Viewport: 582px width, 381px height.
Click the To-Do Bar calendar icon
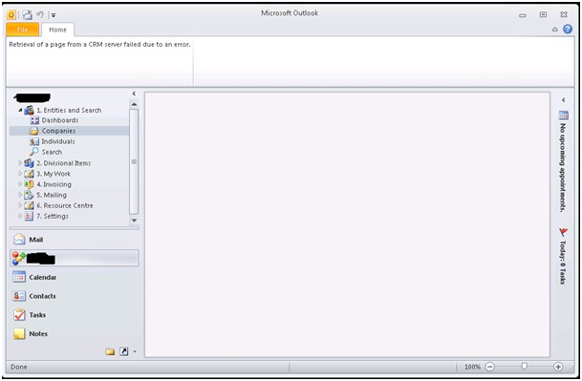[x=564, y=116]
